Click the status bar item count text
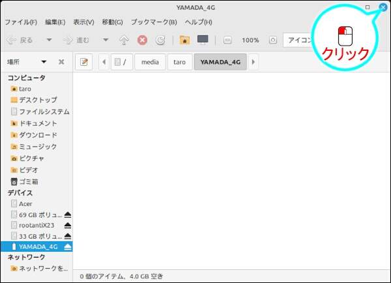391x283 pixels. (121, 276)
